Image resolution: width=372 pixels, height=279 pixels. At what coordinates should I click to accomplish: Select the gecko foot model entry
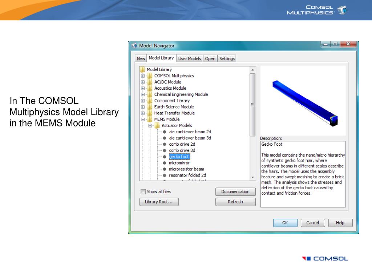pyautogui.click(x=179, y=157)
